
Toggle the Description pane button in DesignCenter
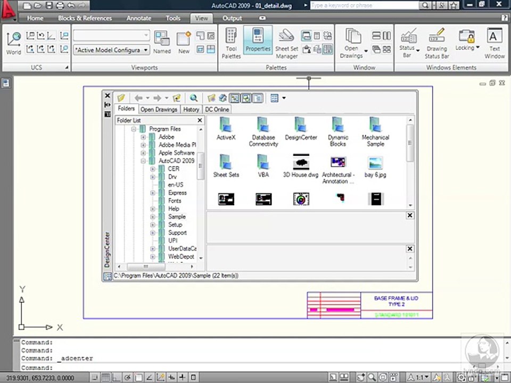click(x=258, y=98)
